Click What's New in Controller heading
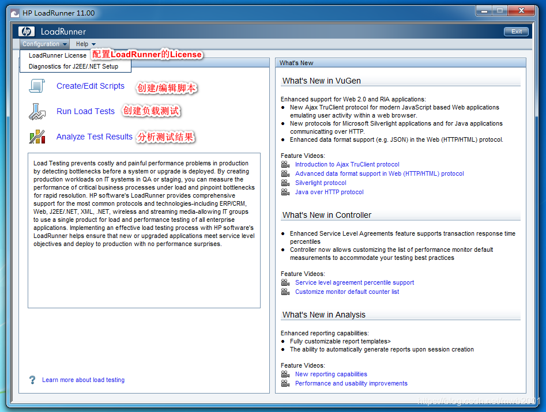The image size is (546, 412). (327, 215)
